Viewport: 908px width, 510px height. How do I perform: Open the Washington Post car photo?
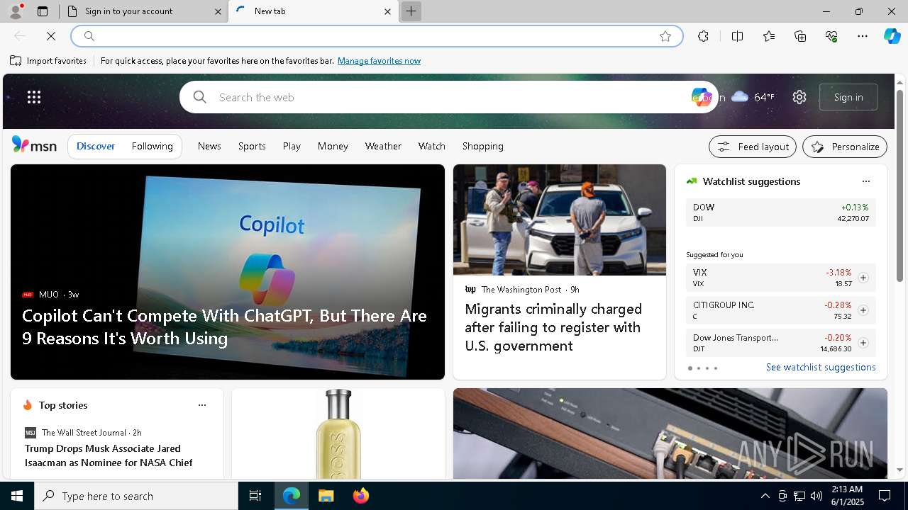560,220
